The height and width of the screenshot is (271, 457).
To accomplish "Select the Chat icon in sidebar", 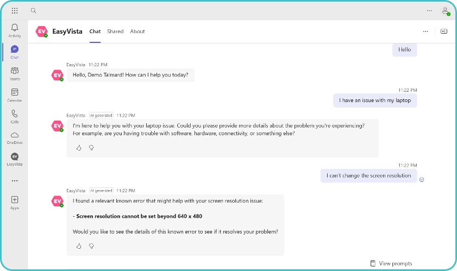I will 15,51.
